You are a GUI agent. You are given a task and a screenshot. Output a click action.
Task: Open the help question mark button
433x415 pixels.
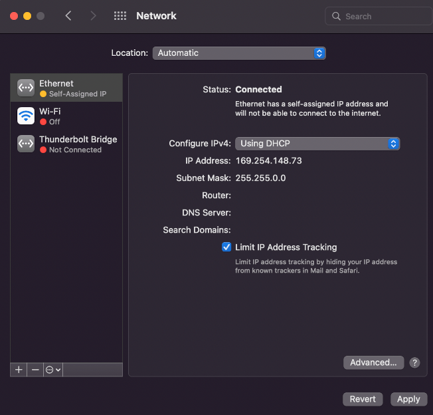click(x=414, y=362)
